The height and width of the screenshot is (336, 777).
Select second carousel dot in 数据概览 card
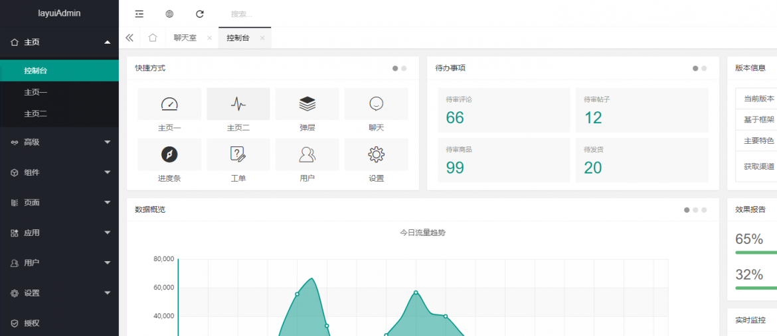pyautogui.click(x=695, y=210)
